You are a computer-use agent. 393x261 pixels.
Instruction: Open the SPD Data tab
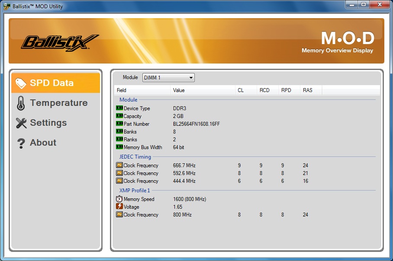click(x=56, y=83)
